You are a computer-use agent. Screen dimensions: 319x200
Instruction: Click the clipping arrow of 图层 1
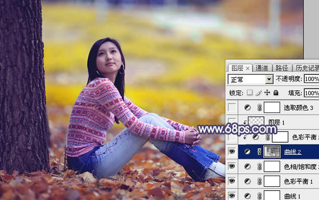pyautogui.click(x=245, y=122)
